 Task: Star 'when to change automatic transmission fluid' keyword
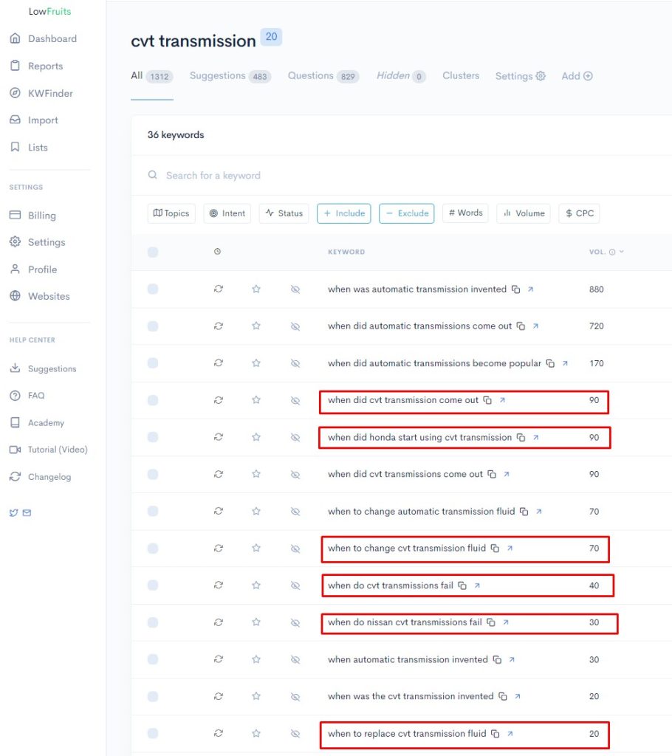pos(256,511)
